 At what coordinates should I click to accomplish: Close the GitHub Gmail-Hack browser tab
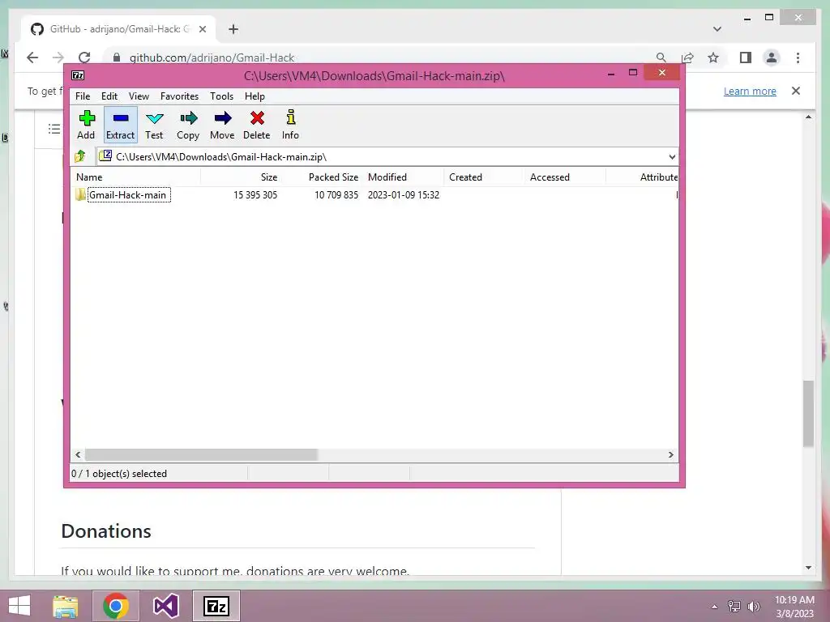click(x=202, y=29)
